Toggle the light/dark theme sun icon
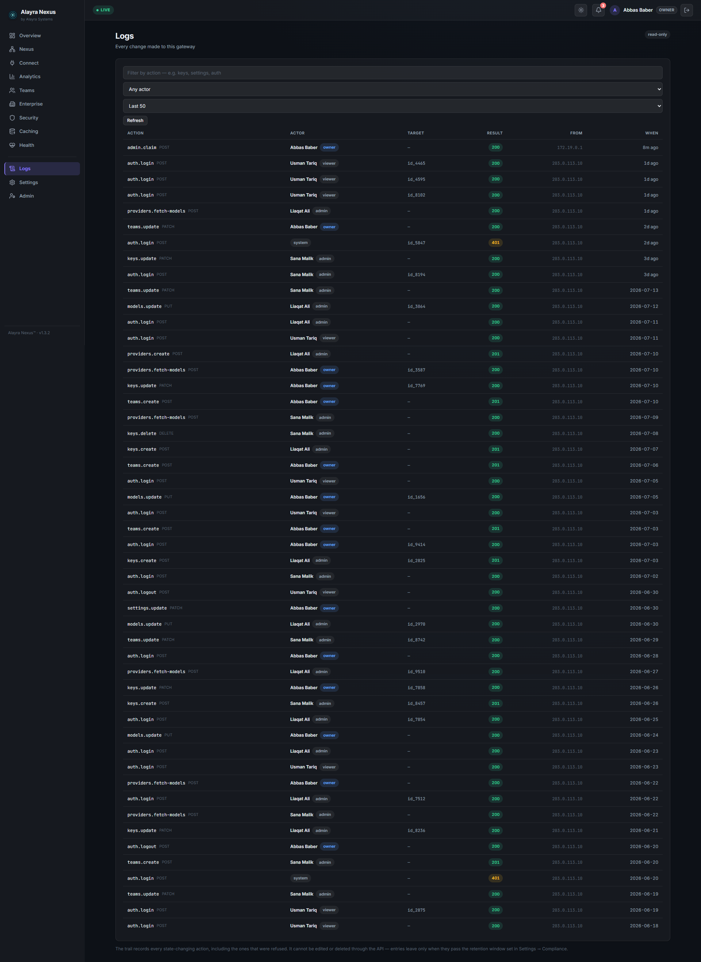 click(x=581, y=10)
